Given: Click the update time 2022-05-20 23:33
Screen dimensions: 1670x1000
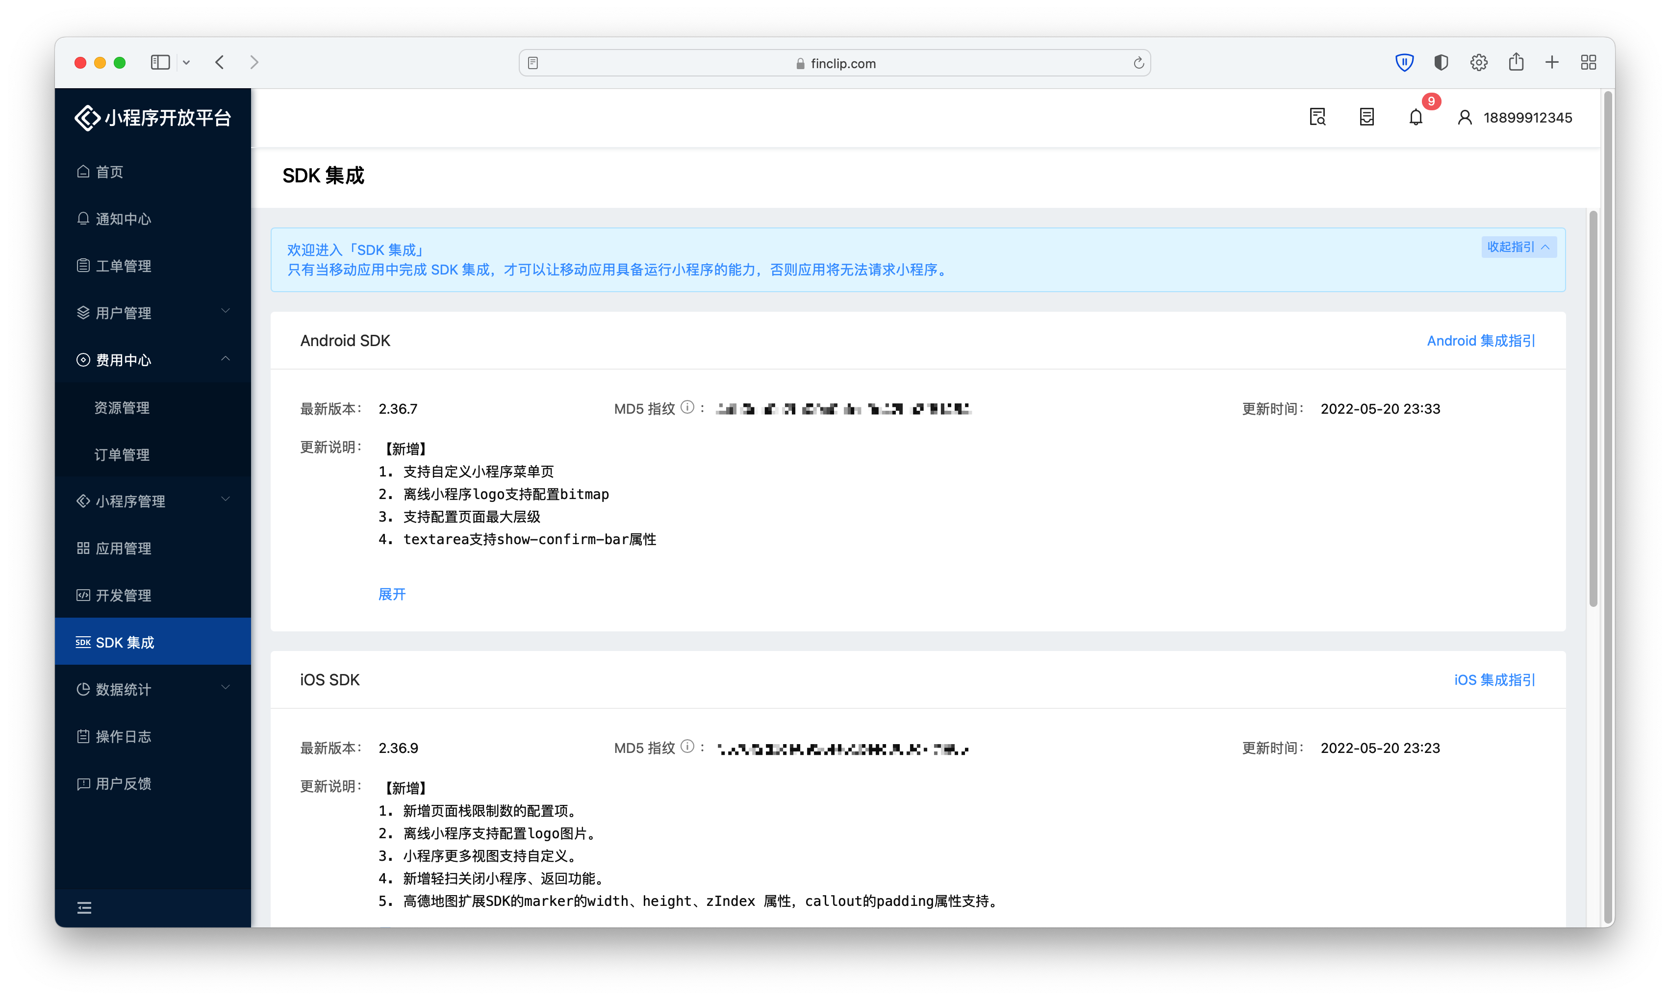Looking at the screenshot, I should pos(1380,409).
